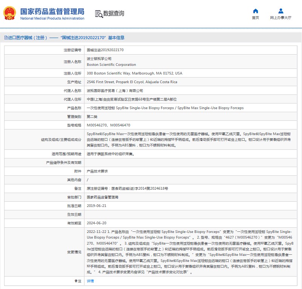Click the 附件 field label
This screenshot has width=302, height=289.
(78, 171)
